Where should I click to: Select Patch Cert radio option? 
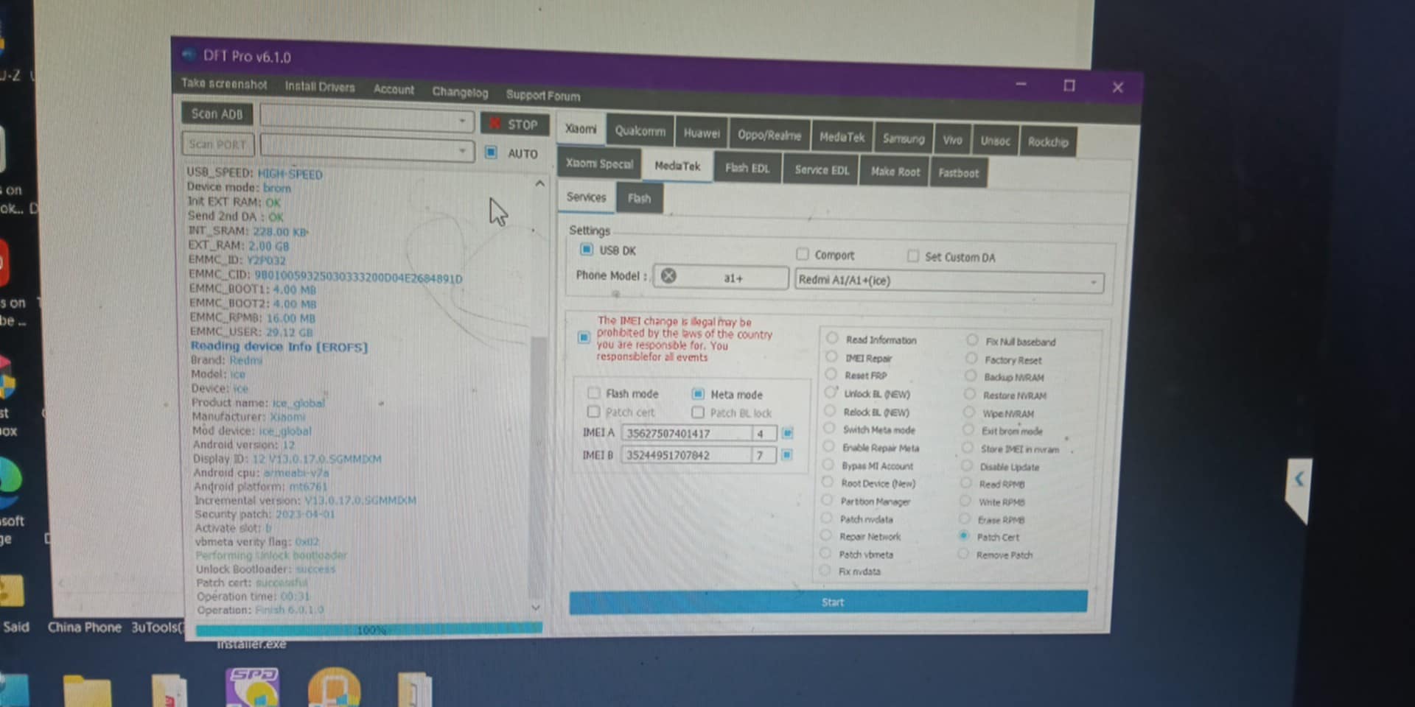pyautogui.click(x=964, y=536)
